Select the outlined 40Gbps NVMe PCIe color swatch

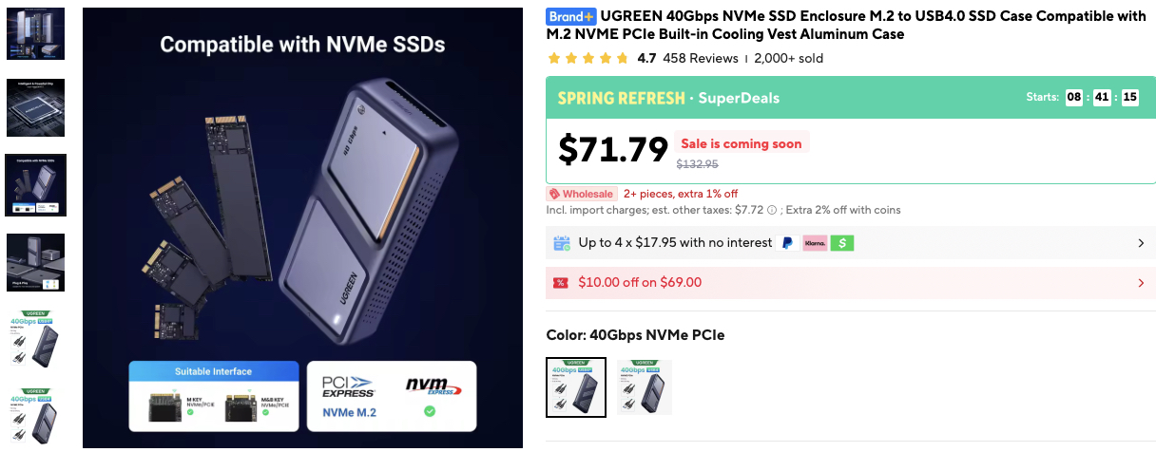[576, 387]
